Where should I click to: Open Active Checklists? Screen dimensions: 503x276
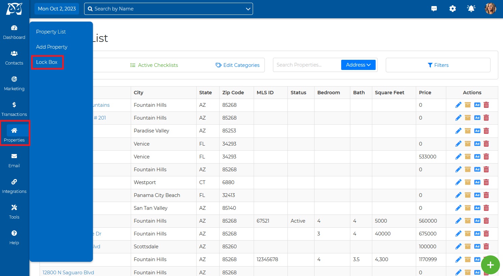coord(154,65)
